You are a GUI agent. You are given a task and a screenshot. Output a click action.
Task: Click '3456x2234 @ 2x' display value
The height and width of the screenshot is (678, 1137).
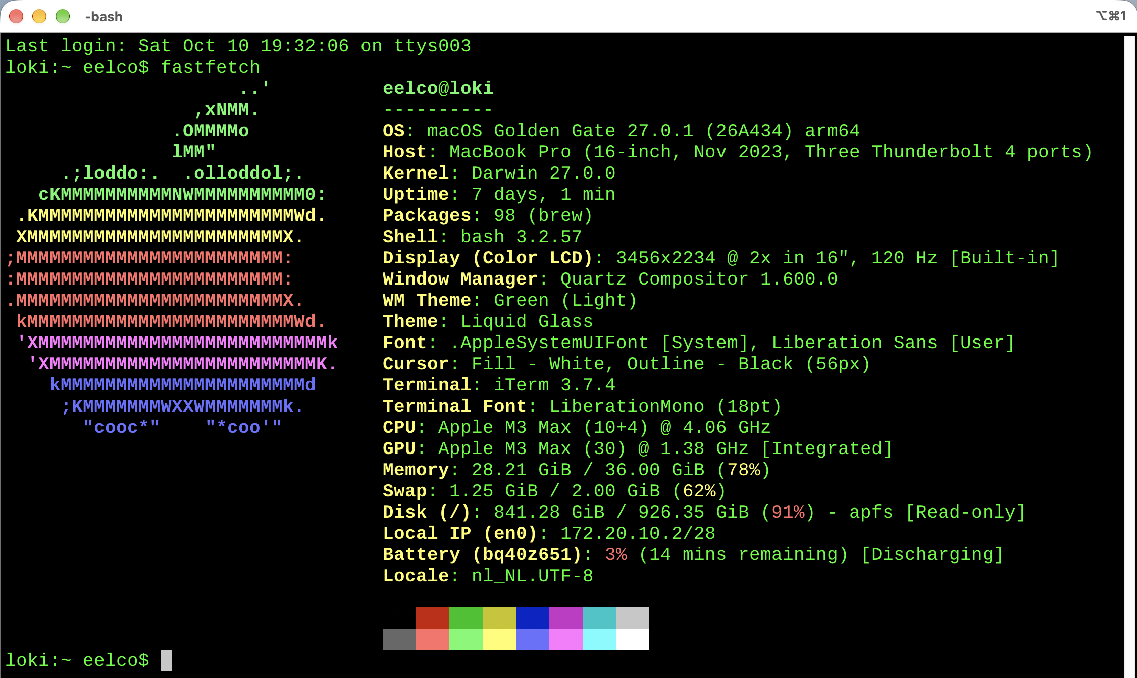point(694,258)
